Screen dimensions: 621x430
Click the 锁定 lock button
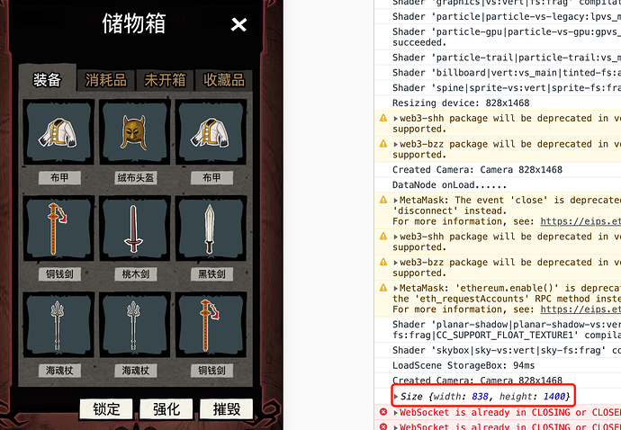[x=106, y=409]
